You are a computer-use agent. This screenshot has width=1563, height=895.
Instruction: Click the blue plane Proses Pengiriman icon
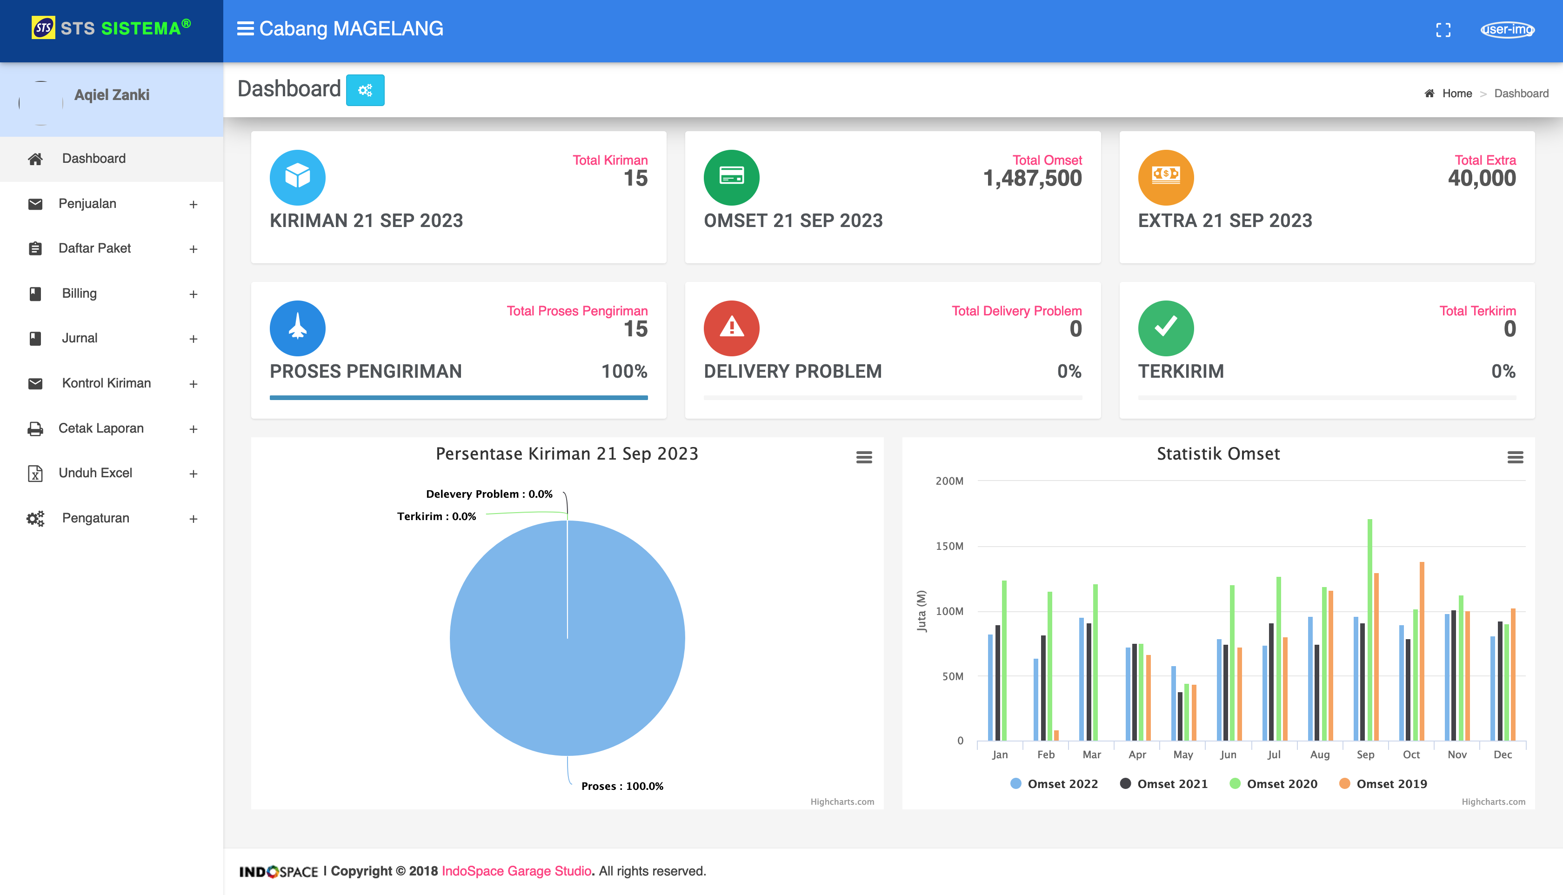[297, 328]
